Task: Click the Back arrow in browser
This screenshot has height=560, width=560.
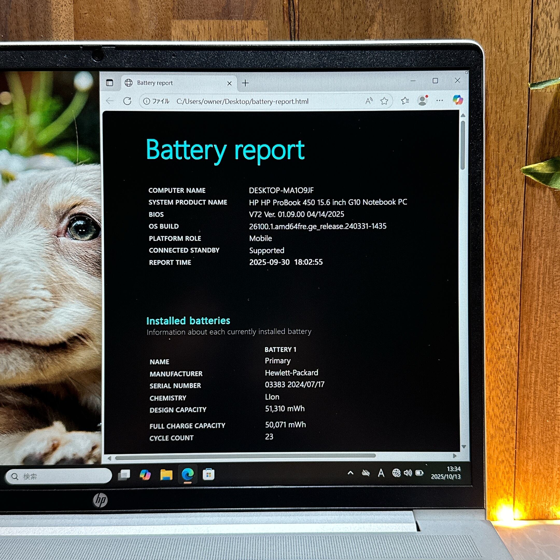Action: (110, 101)
